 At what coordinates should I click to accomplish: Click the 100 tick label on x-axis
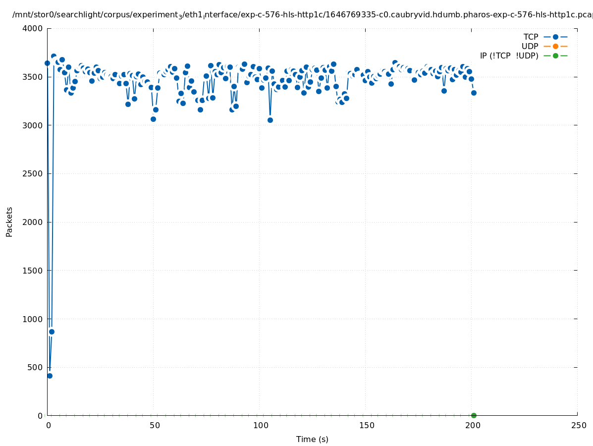click(x=261, y=425)
